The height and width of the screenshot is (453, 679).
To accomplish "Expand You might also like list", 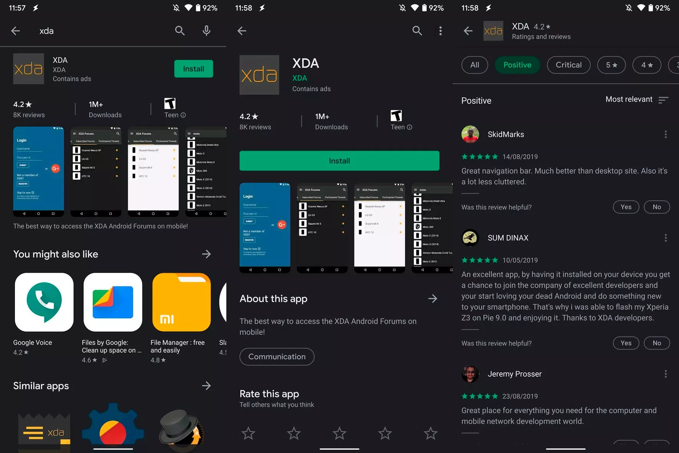I will click(206, 254).
